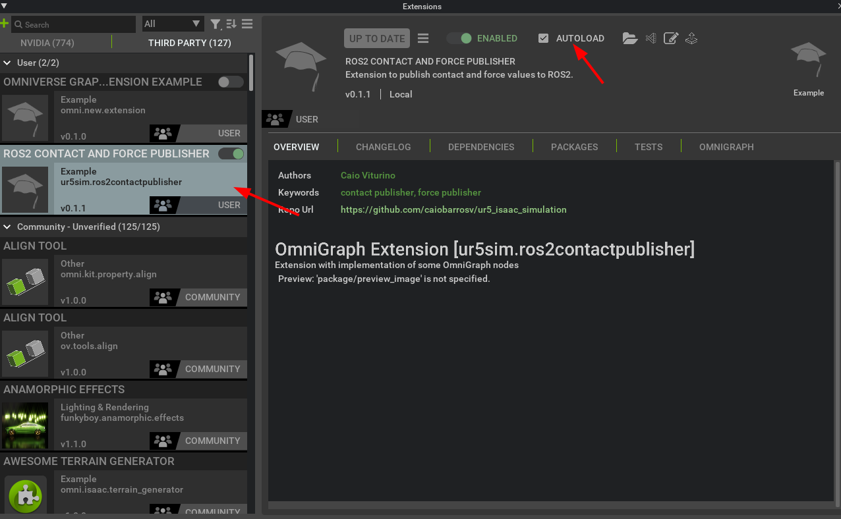Screen dimensions: 841x519
Task: Toggle the ENABLED switch in details header
Action: (x=459, y=38)
